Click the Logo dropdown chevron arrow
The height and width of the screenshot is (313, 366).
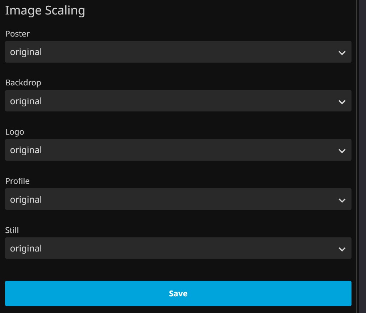click(342, 151)
